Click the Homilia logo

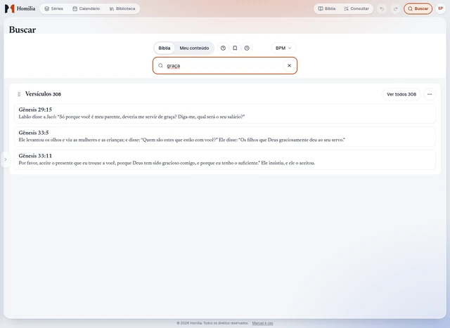coord(20,8)
